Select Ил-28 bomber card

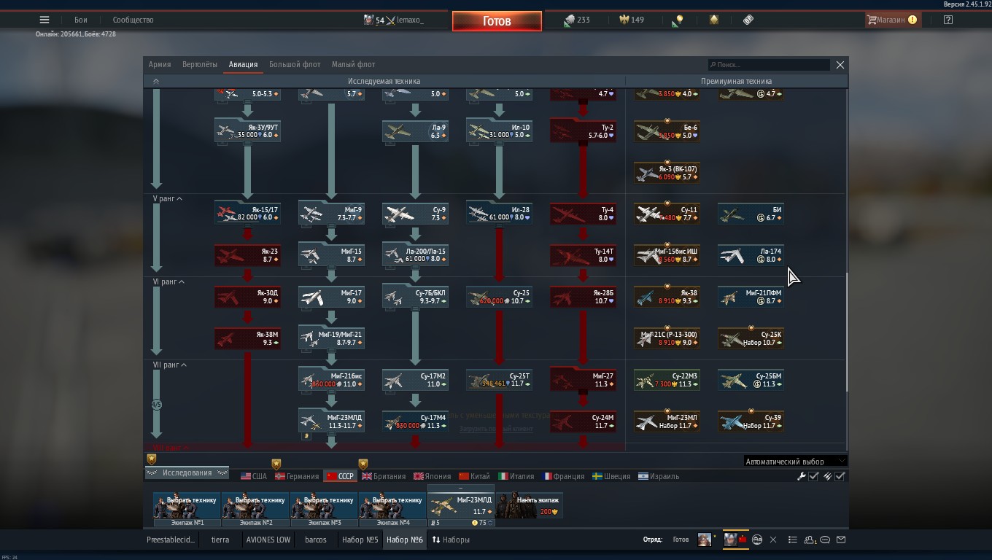coord(499,213)
